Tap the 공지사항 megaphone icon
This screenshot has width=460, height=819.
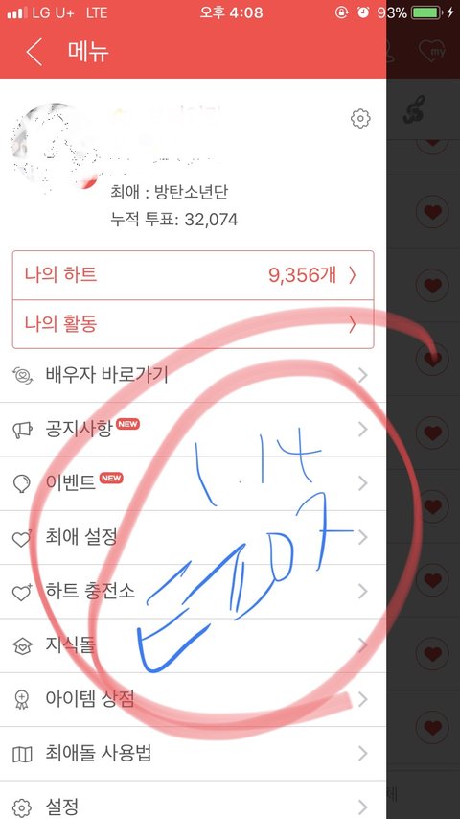pos(22,430)
